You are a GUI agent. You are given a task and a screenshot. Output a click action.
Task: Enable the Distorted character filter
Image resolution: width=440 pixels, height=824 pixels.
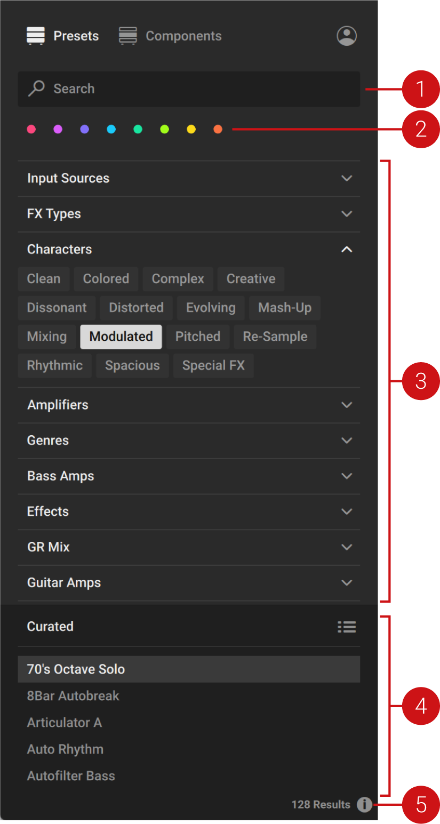[136, 308]
